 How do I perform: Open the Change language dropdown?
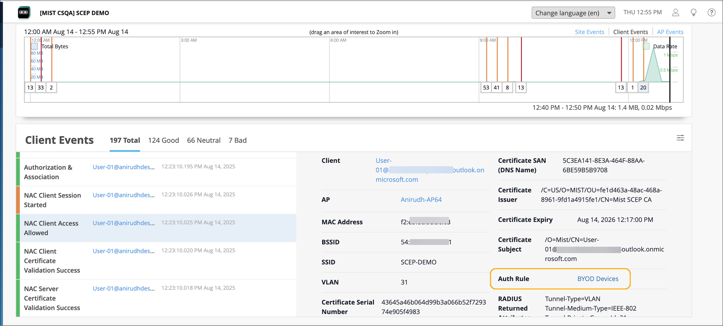[x=573, y=13]
